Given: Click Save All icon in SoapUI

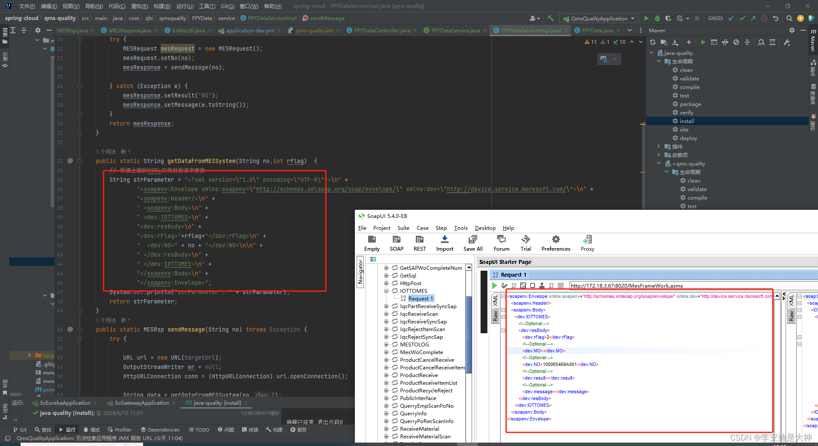Looking at the screenshot, I should pos(473,243).
